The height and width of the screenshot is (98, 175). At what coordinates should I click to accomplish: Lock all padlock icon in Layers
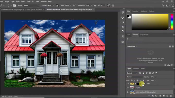143,81
